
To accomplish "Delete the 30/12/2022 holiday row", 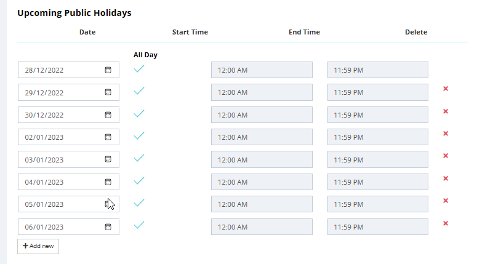I will click(x=446, y=111).
